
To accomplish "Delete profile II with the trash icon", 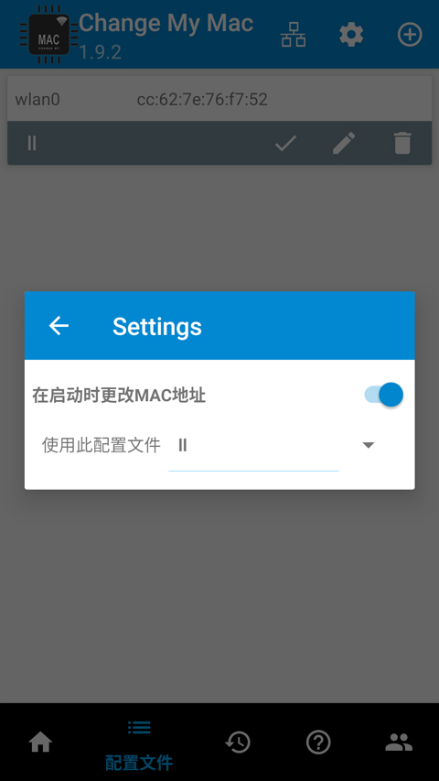I will (x=402, y=144).
